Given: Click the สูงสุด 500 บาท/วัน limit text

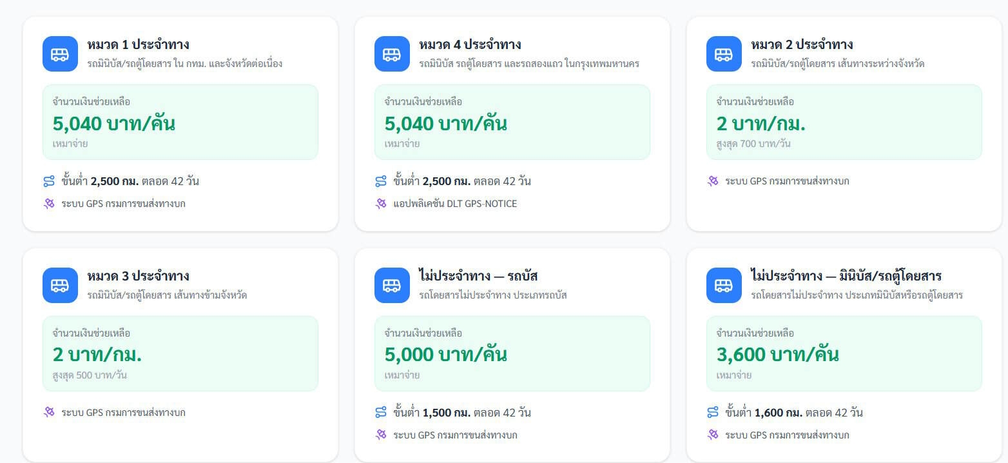Looking at the screenshot, I should pos(89,375).
